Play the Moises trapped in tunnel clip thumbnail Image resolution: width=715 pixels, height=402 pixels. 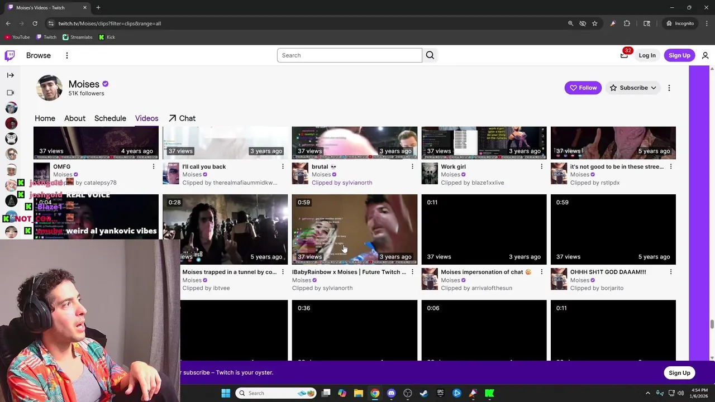[x=225, y=229]
